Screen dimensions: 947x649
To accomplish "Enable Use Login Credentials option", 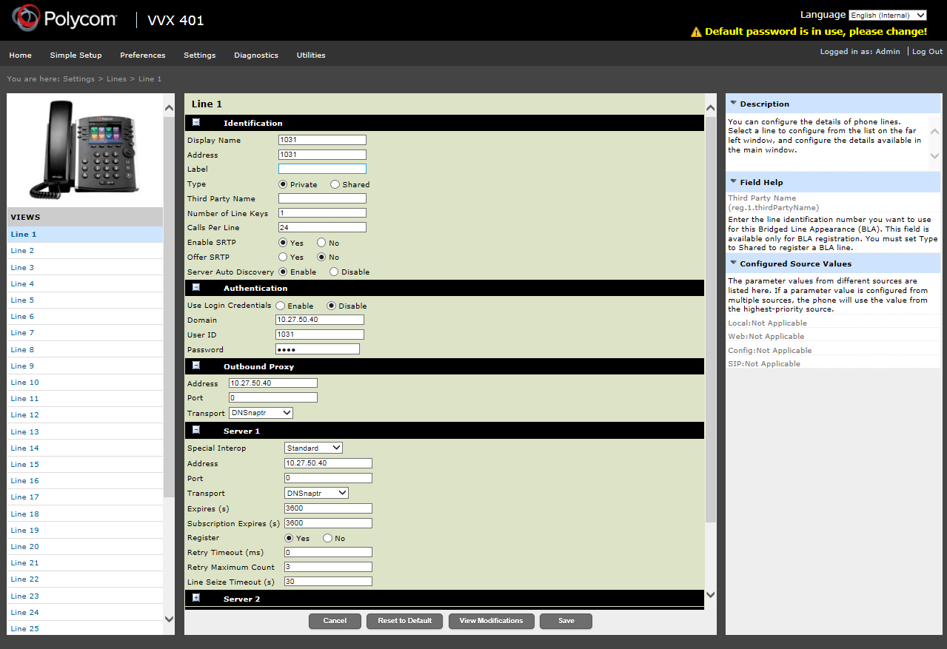I will click(x=281, y=306).
